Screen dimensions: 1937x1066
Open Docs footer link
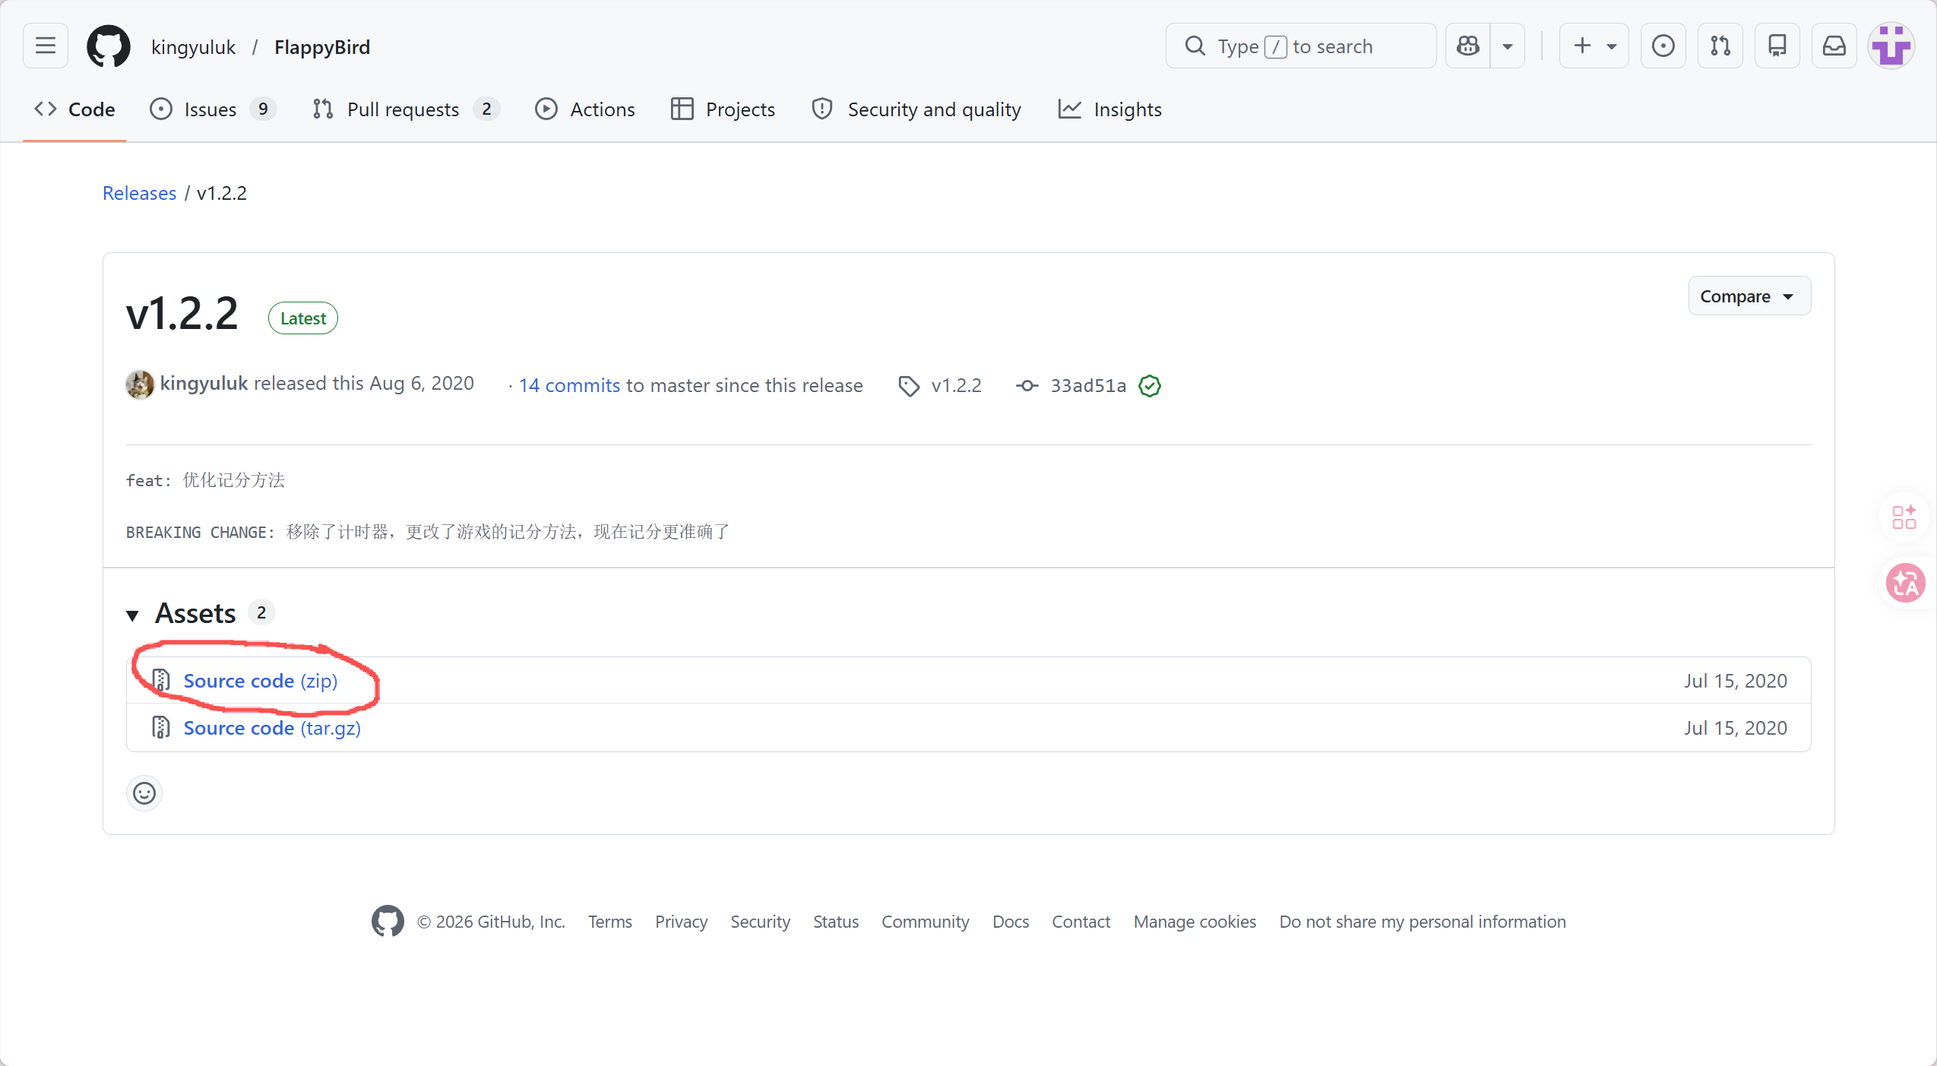click(x=1011, y=922)
